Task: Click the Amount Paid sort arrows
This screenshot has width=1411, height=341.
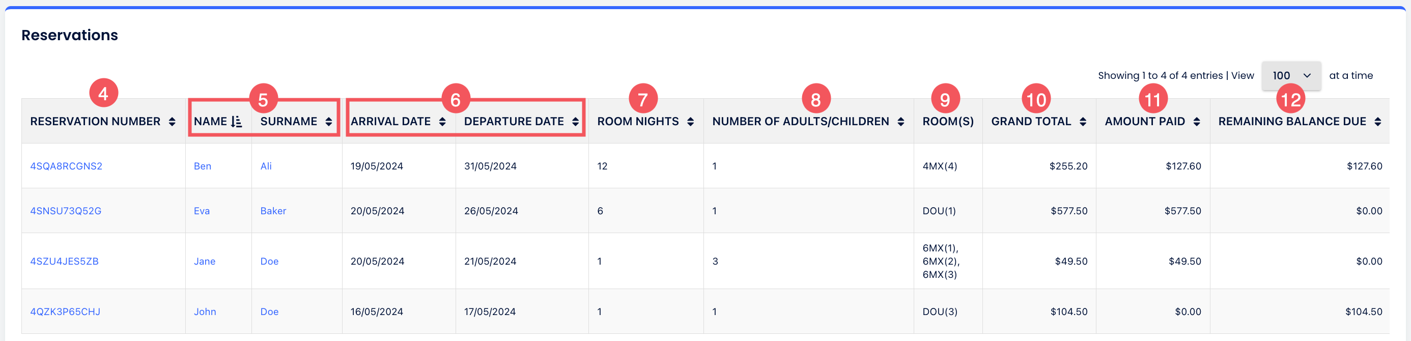Action: click(x=1196, y=122)
